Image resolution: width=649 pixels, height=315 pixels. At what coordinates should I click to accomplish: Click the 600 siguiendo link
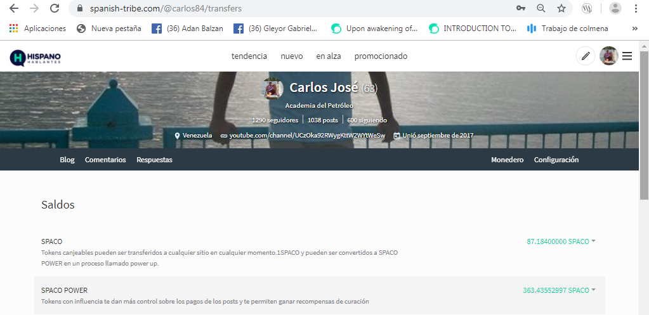coord(367,120)
